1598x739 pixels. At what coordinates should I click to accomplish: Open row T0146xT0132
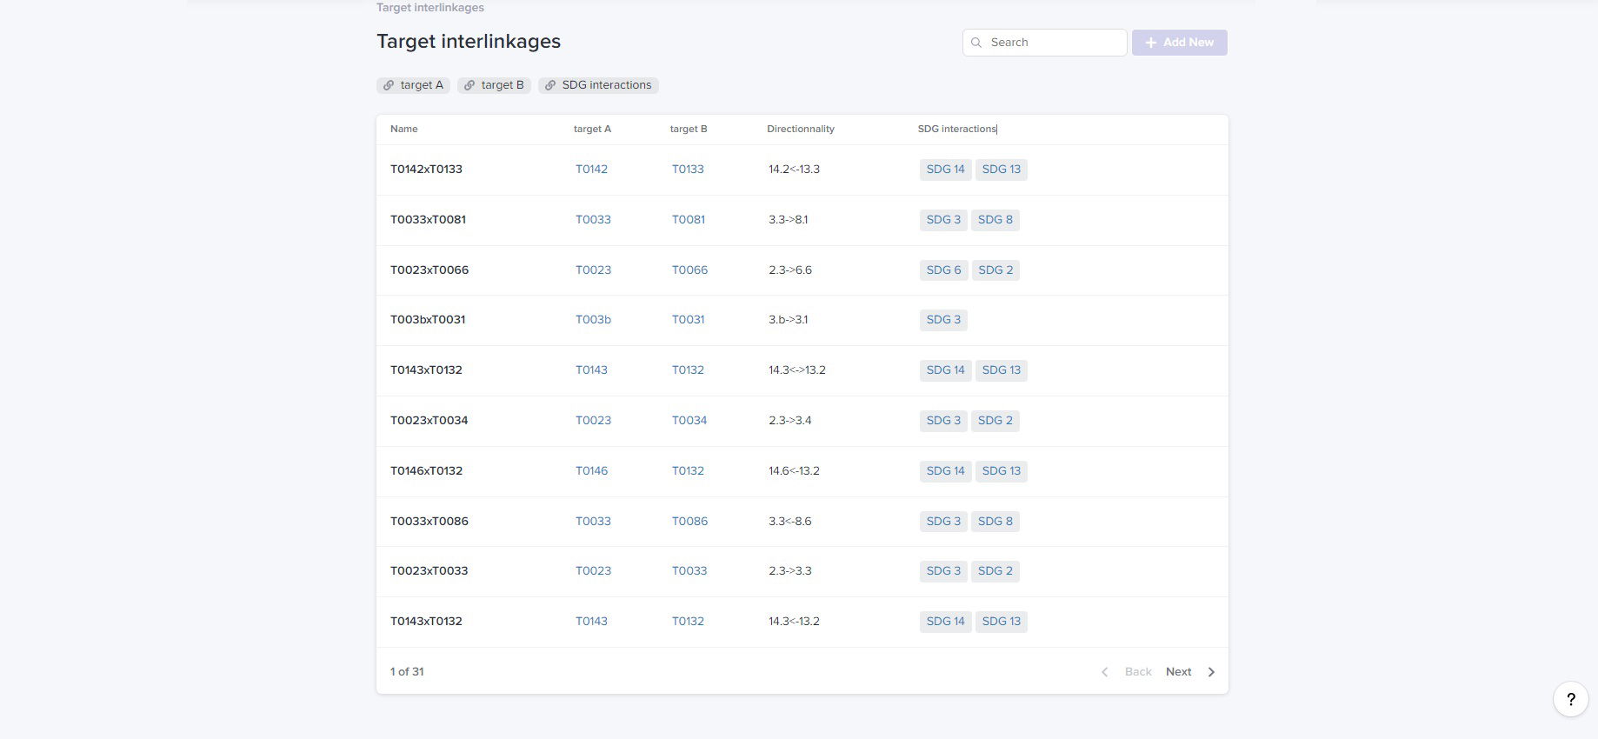coord(802,471)
